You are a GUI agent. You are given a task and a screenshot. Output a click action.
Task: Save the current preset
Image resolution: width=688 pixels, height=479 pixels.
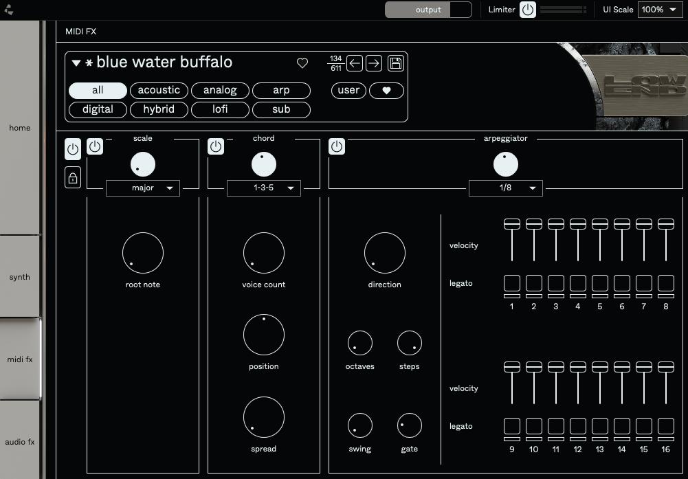[x=395, y=63]
